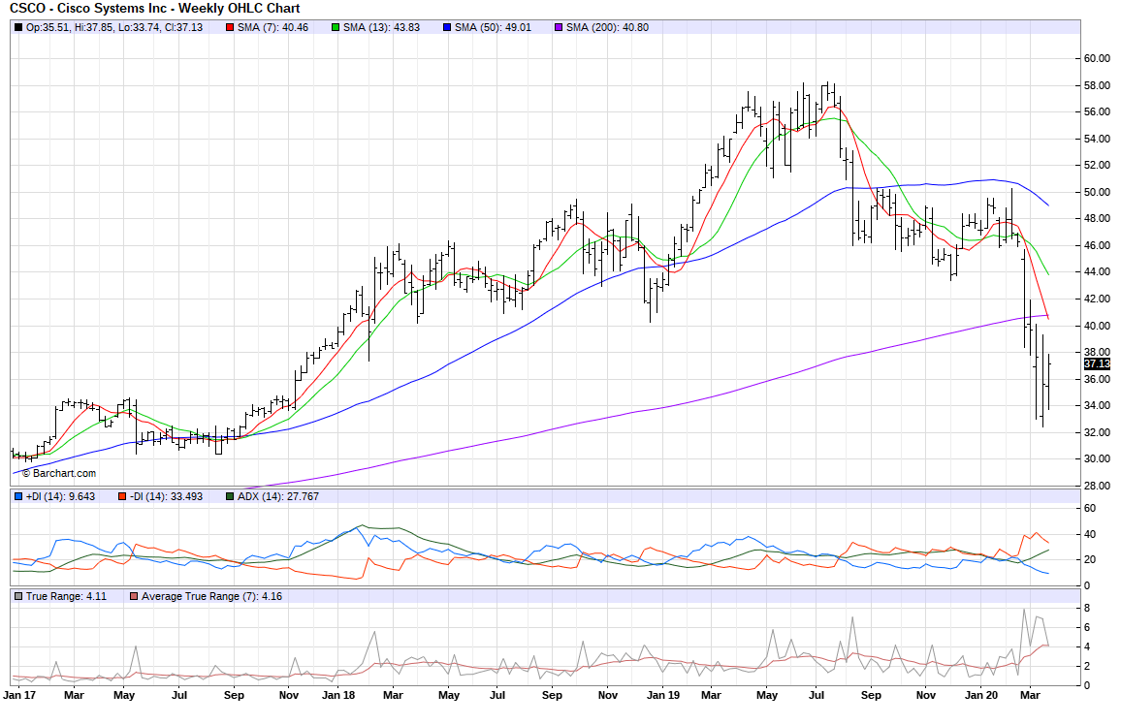Select the 'Jan 20' date axis label

coord(981,695)
